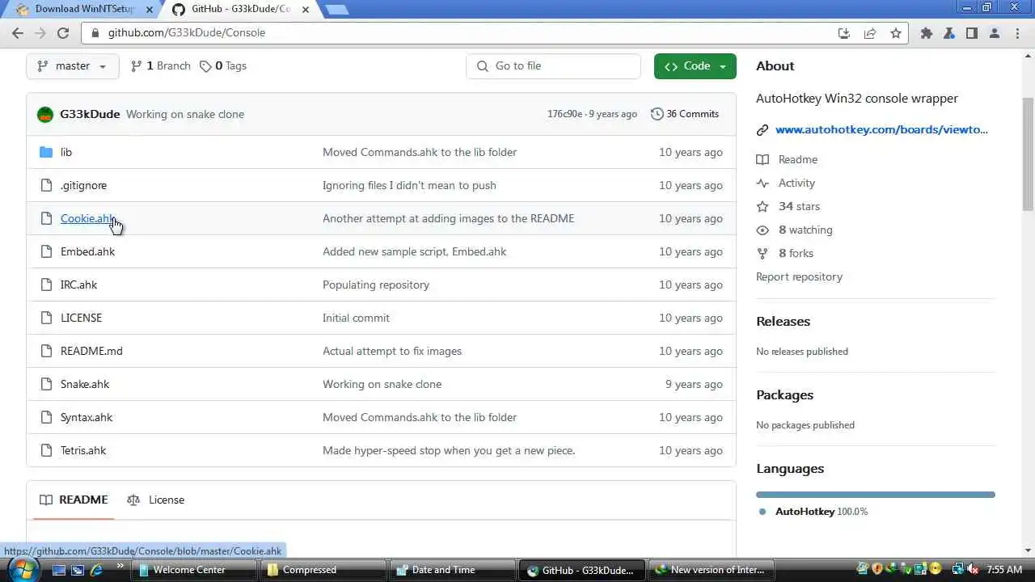Open the 0 Tags link
Screen dimensions: 1035x582
(223, 66)
